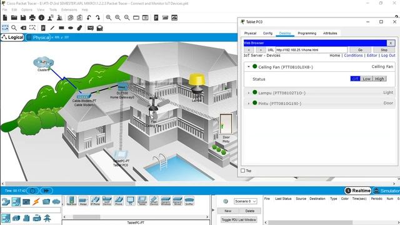400x225 pixels.
Task: Select the Connections lightning bolt category
Action: tap(36, 201)
